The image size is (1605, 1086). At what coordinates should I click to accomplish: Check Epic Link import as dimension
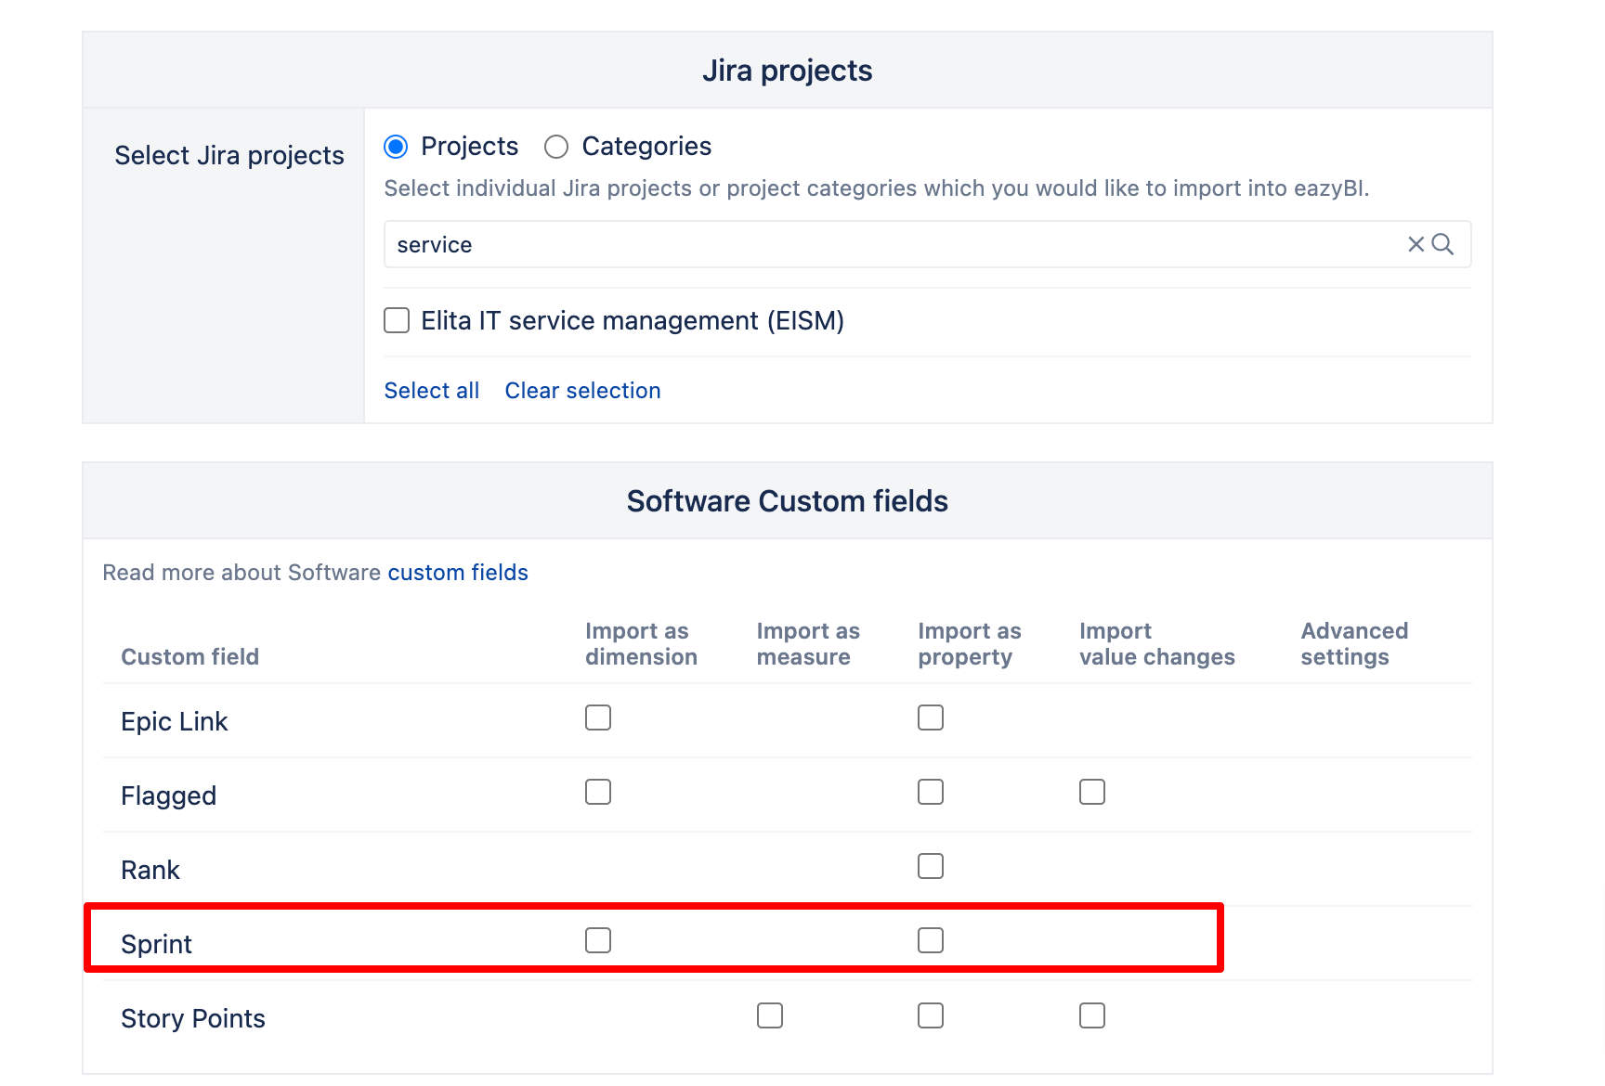tap(599, 717)
